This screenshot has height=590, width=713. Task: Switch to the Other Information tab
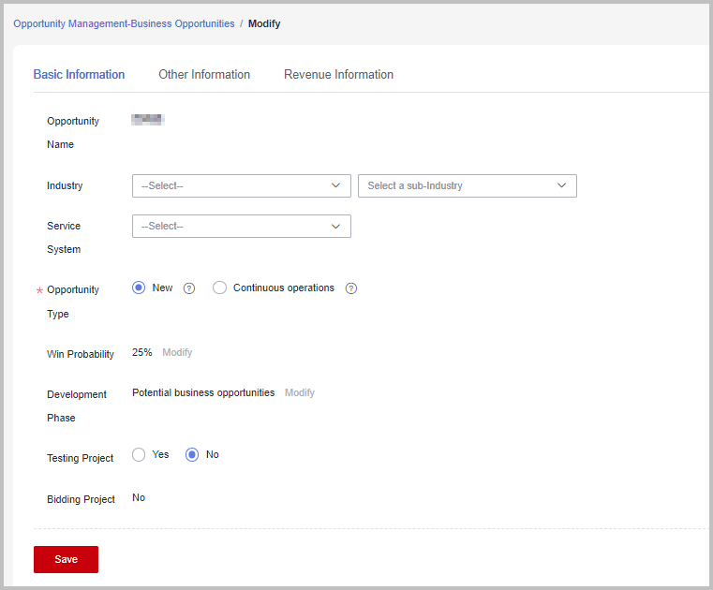(204, 75)
